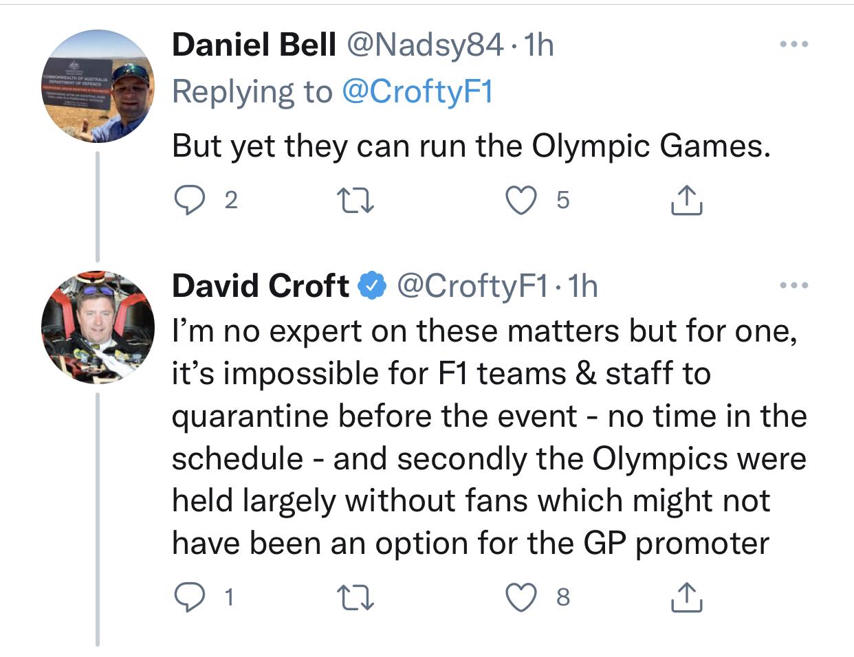The height and width of the screenshot is (657, 854).
Task: Open more options for Daniel Bell's tweet
Action: click(x=794, y=45)
